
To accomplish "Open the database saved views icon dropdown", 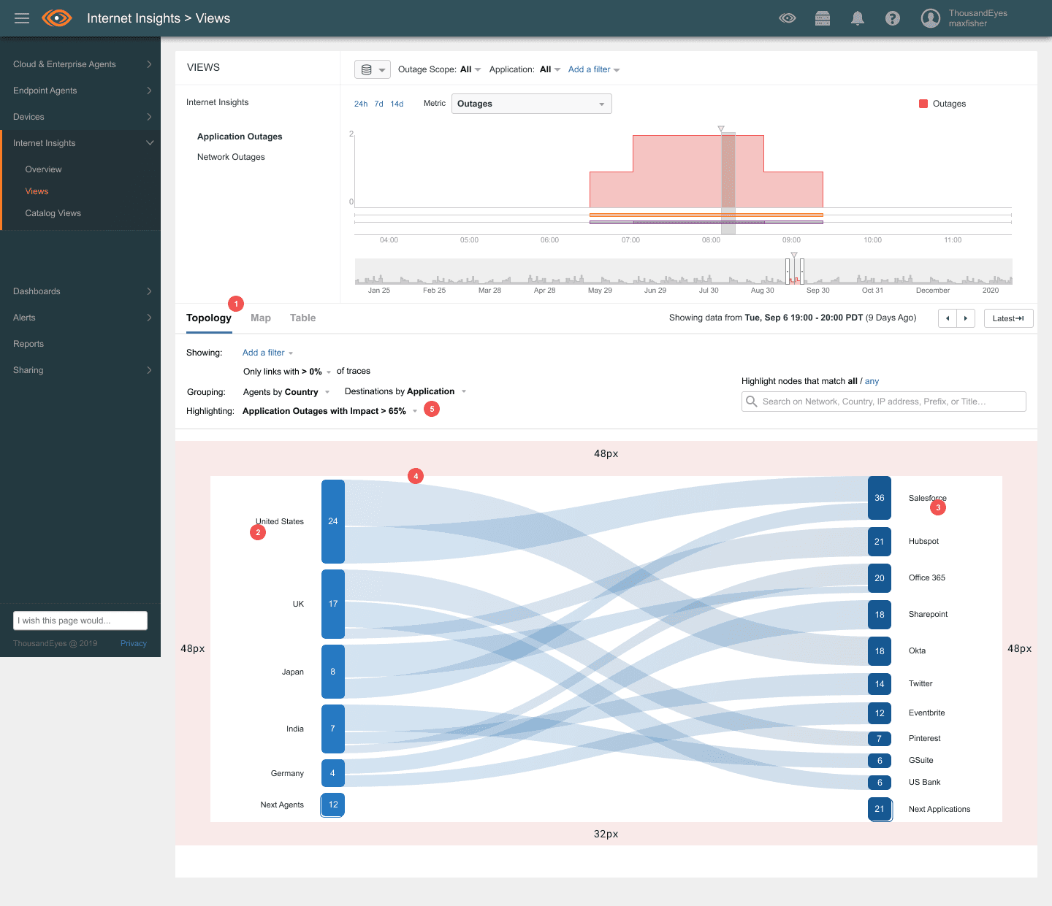I will 373,69.
